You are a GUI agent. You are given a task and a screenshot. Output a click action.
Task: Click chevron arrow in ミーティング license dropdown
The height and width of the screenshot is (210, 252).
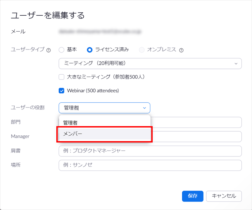(x=236, y=63)
